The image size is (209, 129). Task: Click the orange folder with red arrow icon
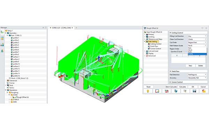[x=204, y=91]
